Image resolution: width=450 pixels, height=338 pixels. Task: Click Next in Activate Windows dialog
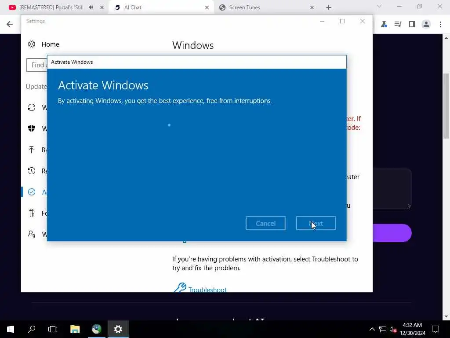tap(316, 223)
